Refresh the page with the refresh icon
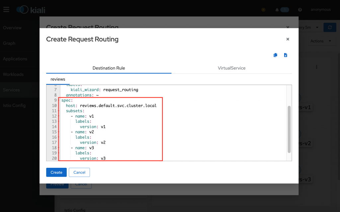Image resolution: width=340 pixels, height=212 pixels. 330,27
